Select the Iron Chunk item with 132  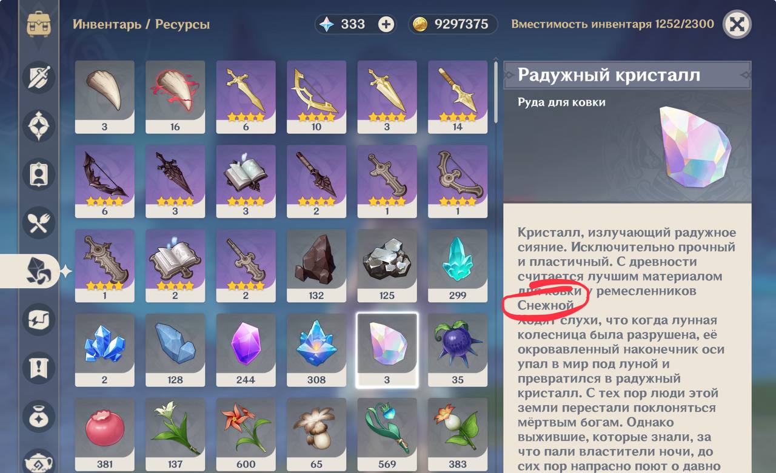pyautogui.click(x=316, y=265)
